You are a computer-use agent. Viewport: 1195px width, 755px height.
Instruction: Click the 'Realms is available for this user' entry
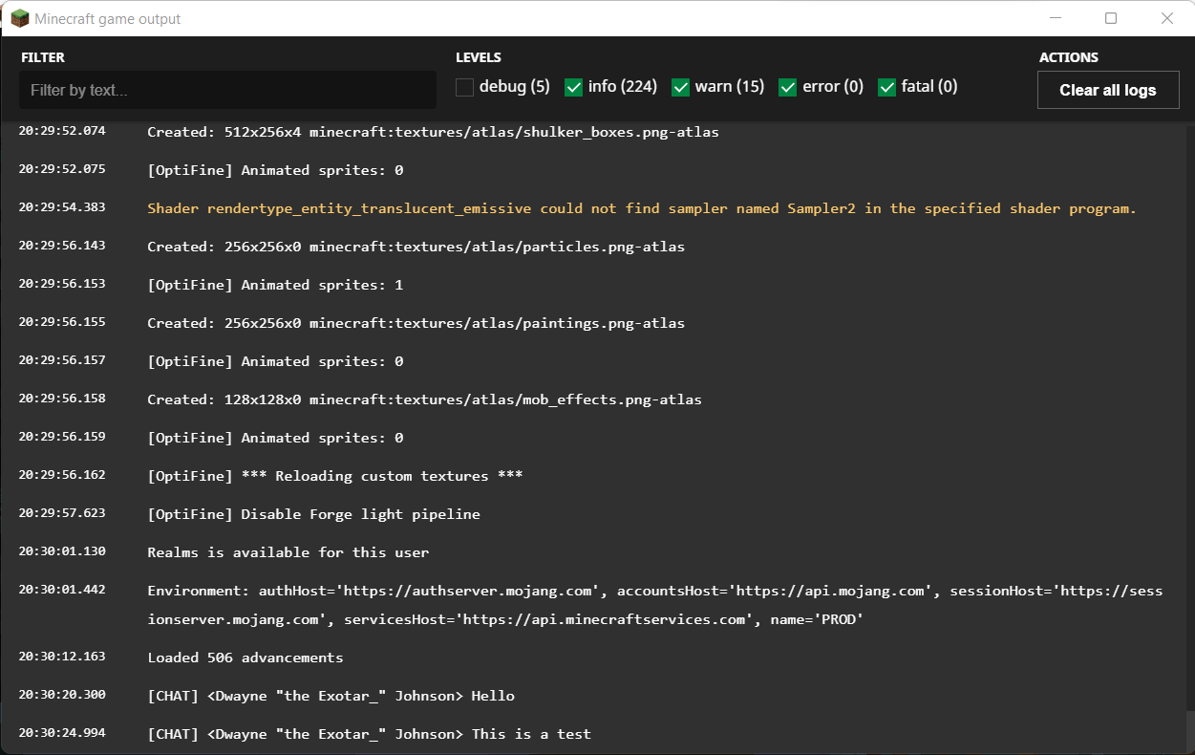[288, 552]
